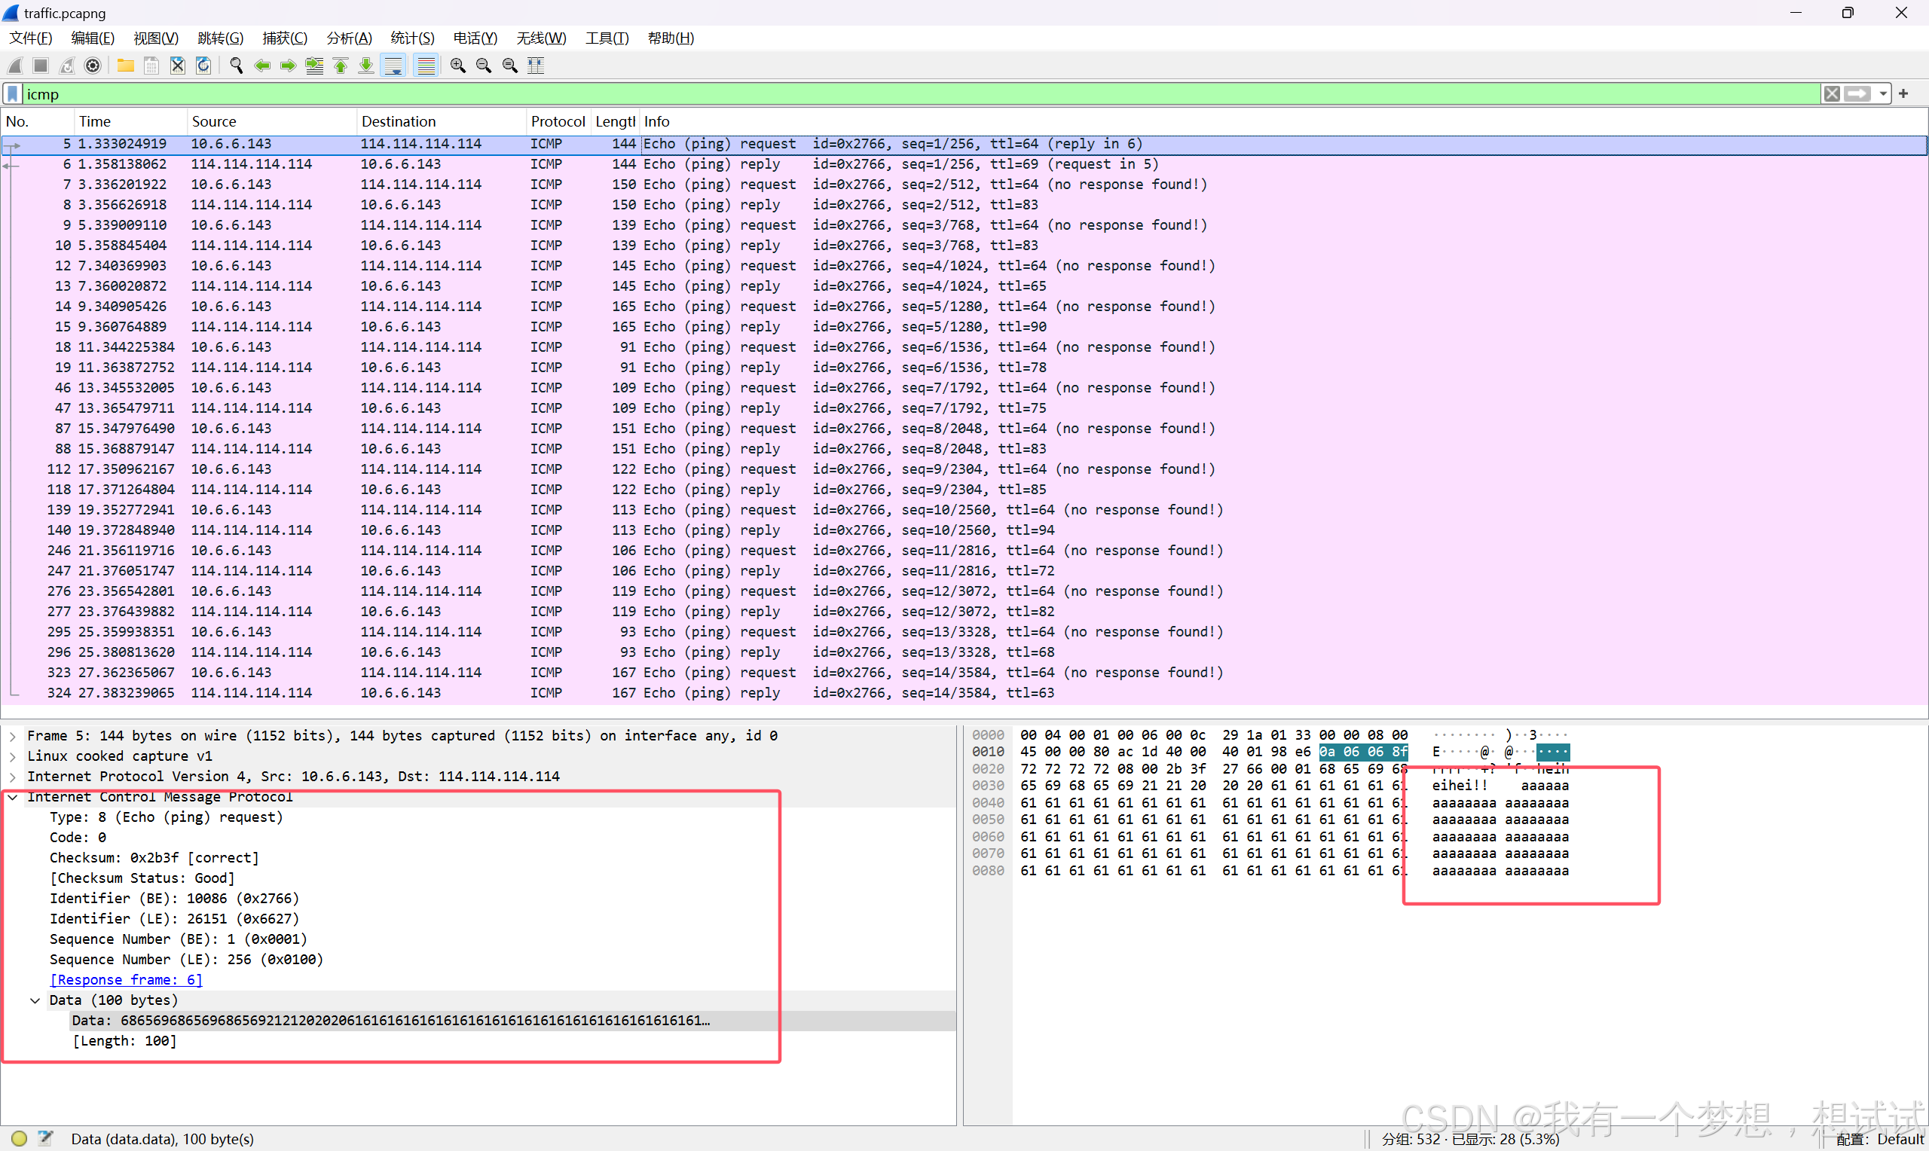Click the expert info status circle
Viewport: 1929px width, 1151px height.
coord(20,1137)
